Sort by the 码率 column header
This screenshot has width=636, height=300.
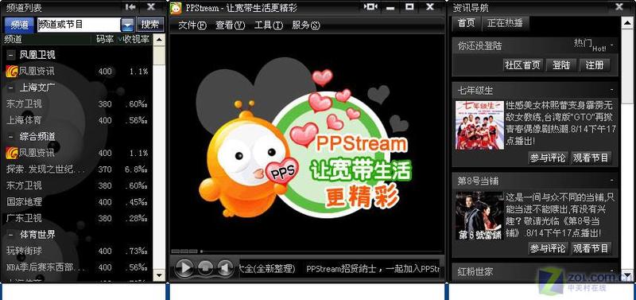[105, 39]
